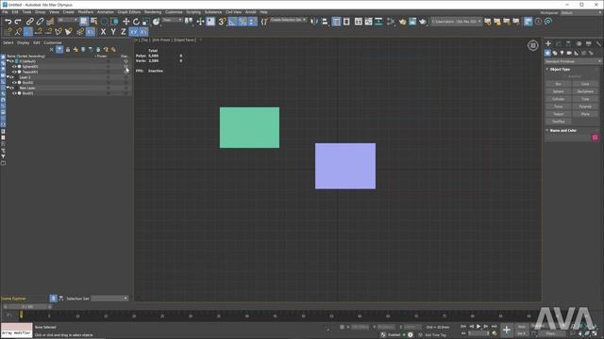Open the Modifiers menu

click(x=86, y=12)
